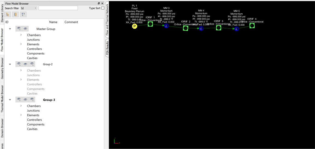The height and width of the screenshot is (149, 315).
Task: Toggle first eye icon for Group-3
Action: coord(19,100)
